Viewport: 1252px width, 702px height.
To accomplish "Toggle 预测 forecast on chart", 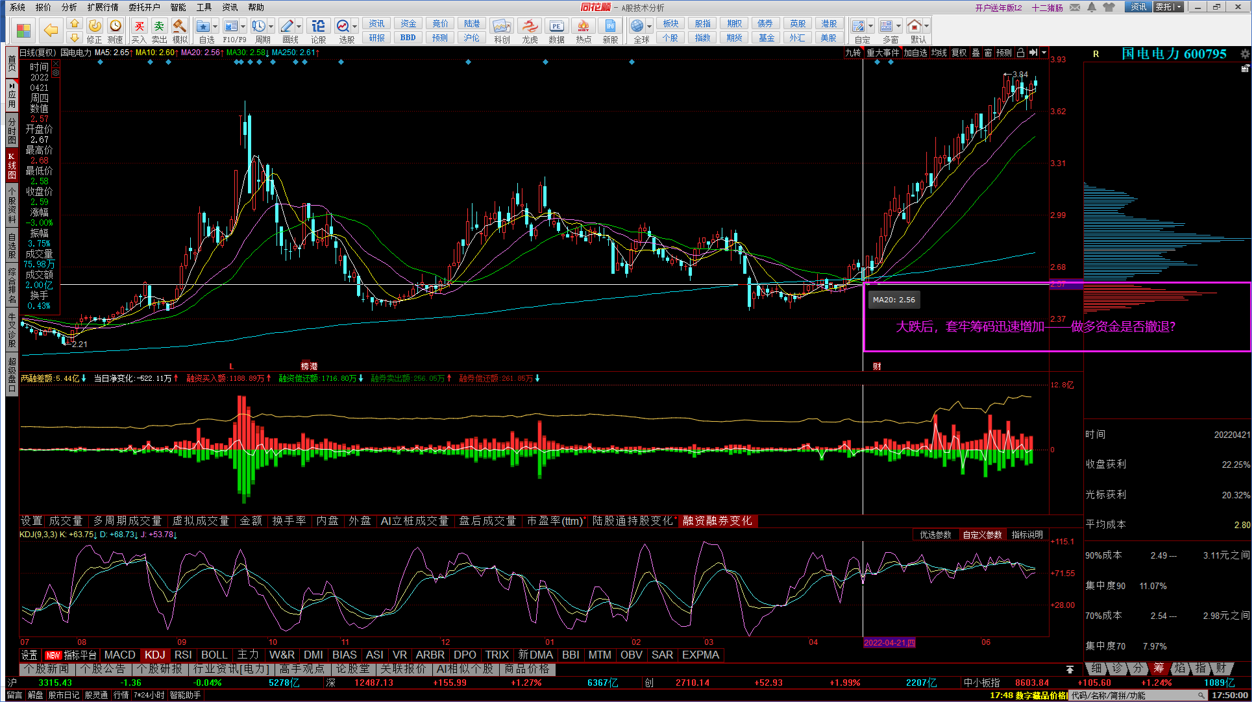I will click(x=1004, y=53).
